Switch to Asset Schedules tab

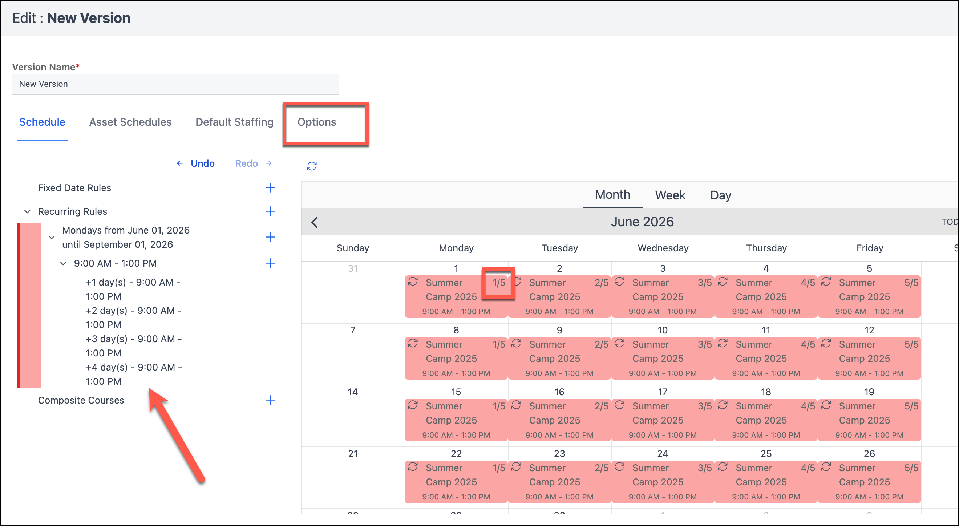click(x=130, y=122)
